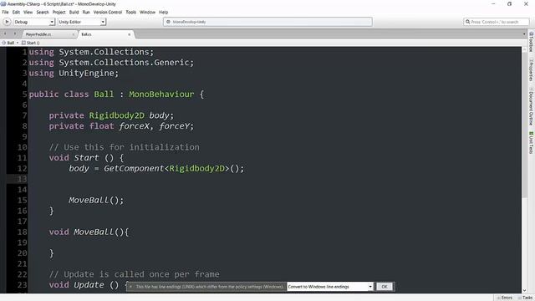Open the Search menu
Screen dimensions: 535x301
(x=43, y=13)
